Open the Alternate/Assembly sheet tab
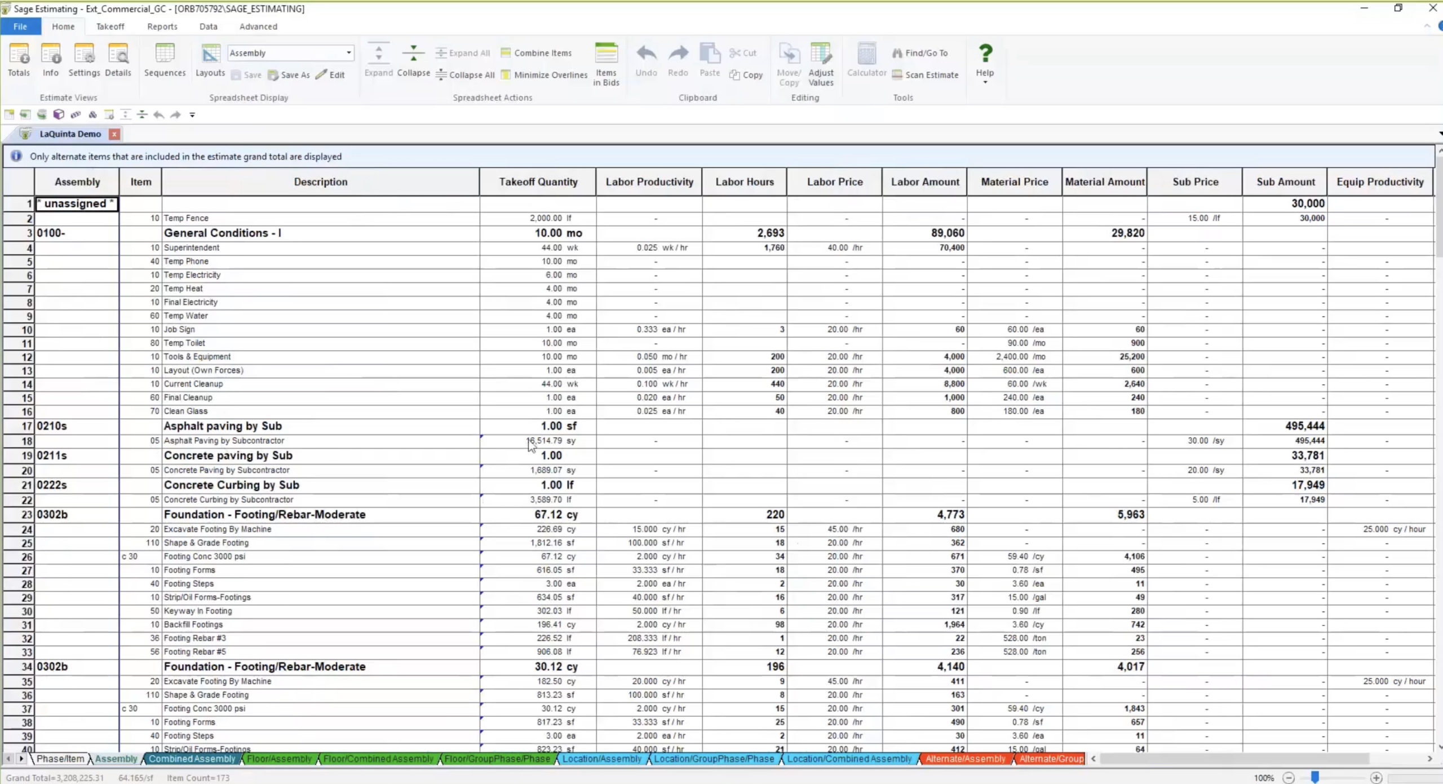Viewport: 1443px width, 784px height. pos(965,759)
